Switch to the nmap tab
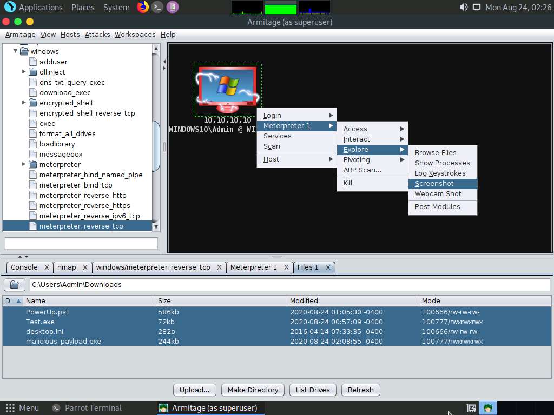 tap(67, 267)
